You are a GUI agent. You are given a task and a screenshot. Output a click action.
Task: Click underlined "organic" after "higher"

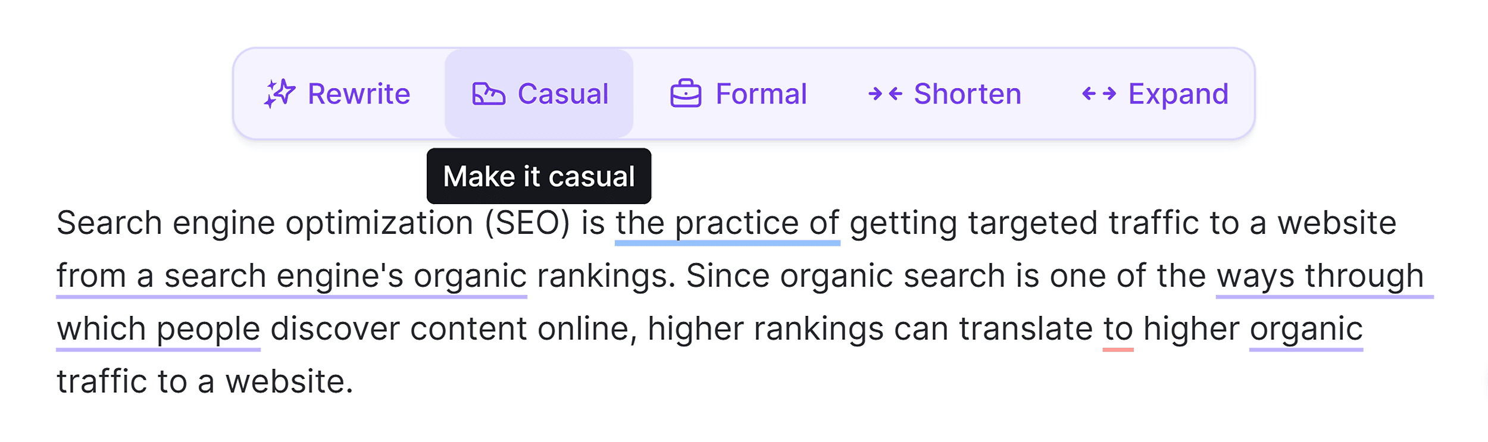[1306, 329]
